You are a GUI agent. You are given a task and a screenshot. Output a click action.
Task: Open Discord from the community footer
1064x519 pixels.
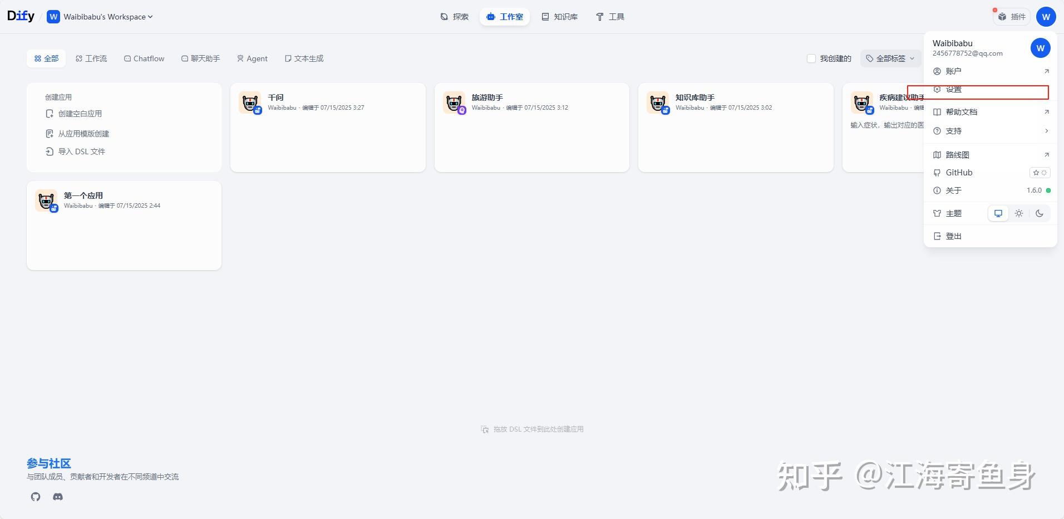click(x=57, y=496)
